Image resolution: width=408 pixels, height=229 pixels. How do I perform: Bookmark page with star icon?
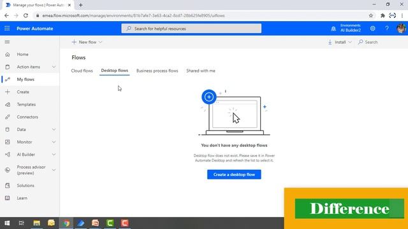[x=371, y=15]
